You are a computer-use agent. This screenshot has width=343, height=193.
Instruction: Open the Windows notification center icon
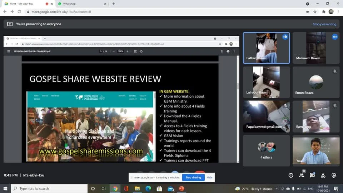336,189
